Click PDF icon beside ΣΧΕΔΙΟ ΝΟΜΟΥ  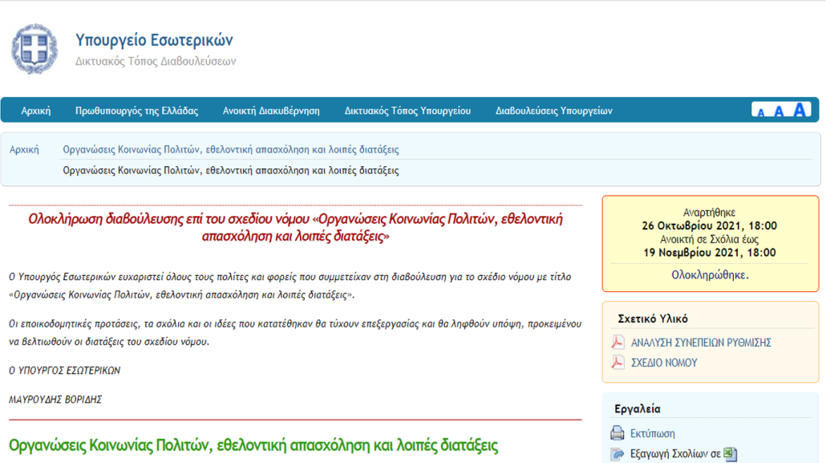click(x=617, y=363)
